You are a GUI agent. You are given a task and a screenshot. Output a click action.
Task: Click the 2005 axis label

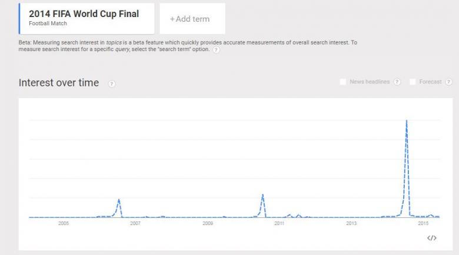(64, 223)
